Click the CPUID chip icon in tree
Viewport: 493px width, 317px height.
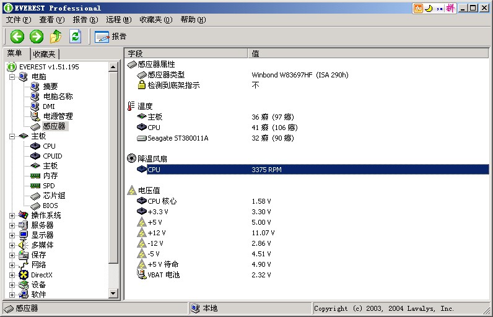point(35,156)
